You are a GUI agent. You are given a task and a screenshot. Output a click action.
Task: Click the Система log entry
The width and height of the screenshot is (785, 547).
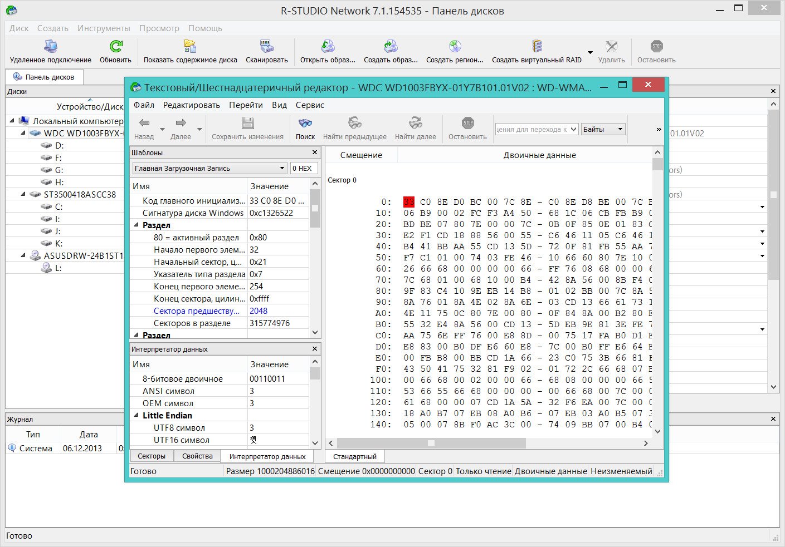36,448
